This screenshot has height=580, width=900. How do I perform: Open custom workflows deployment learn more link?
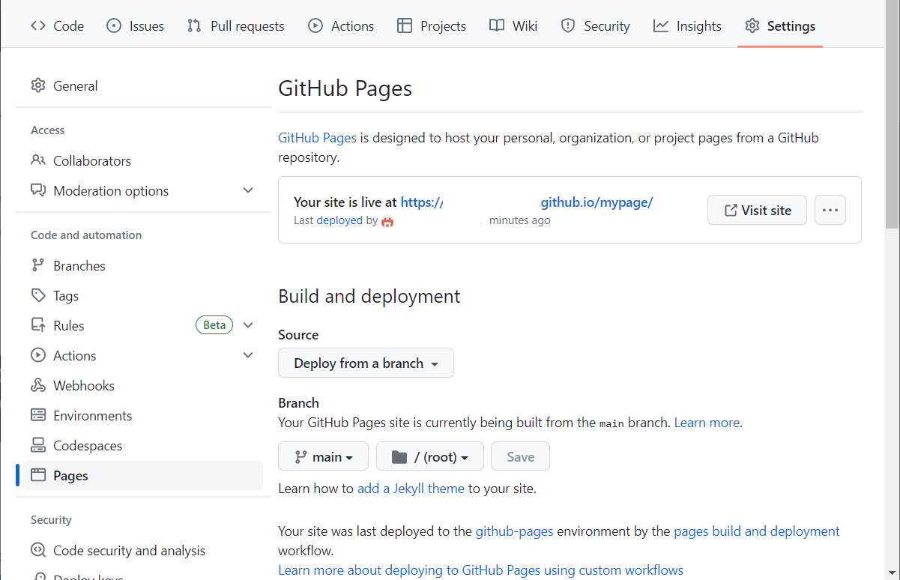point(481,570)
